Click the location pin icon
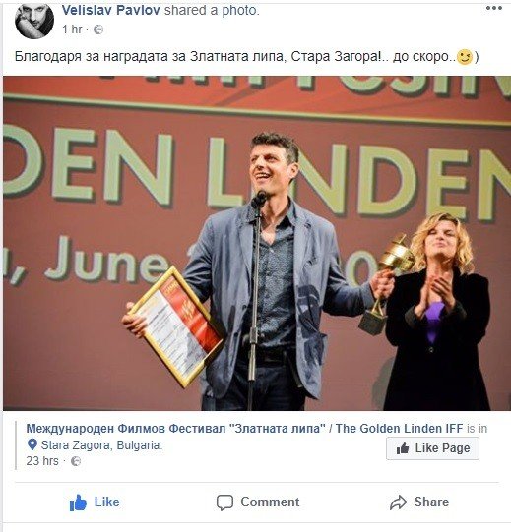Image resolution: width=511 pixels, height=532 pixels. point(32,444)
